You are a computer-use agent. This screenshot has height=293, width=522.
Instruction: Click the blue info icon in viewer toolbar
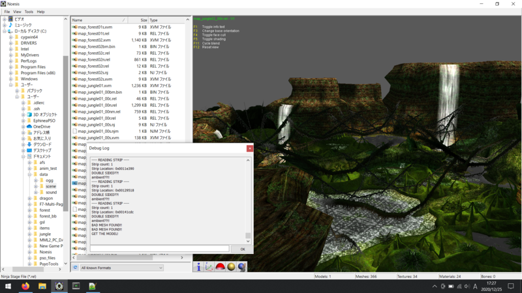[x=199, y=267]
